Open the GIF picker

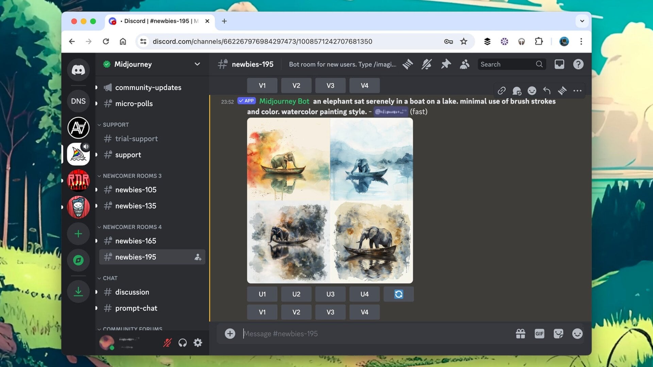[539, 334]
